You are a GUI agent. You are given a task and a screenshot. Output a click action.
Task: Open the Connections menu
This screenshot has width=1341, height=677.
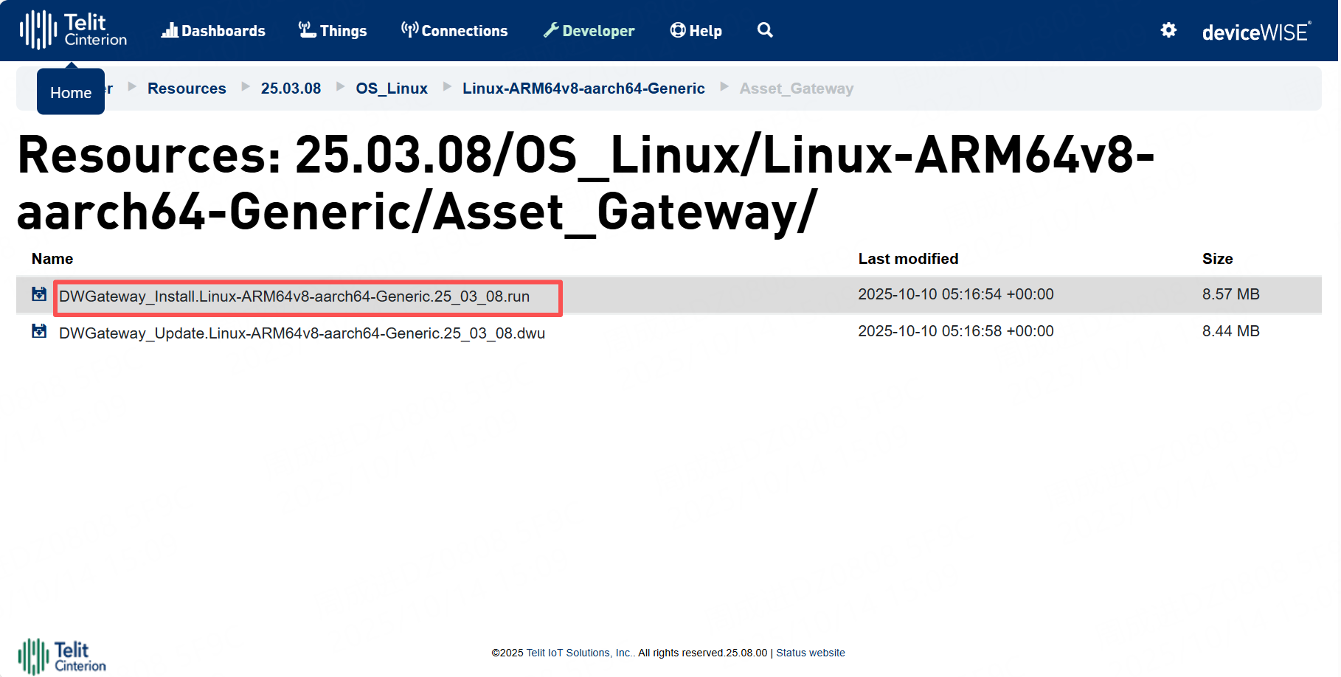click(x=454, y=31)
